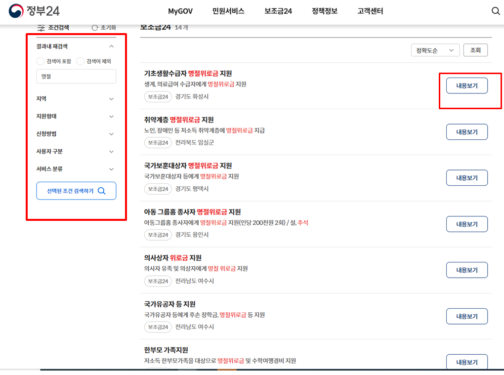Open the 민원서비스 menu
Viewport: 504px width, 375px height.
tap(227, 11)
